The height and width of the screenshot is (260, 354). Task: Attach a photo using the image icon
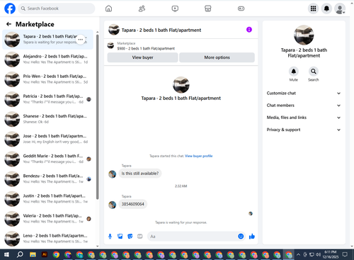pyautogui.click(x=120, y=237)
